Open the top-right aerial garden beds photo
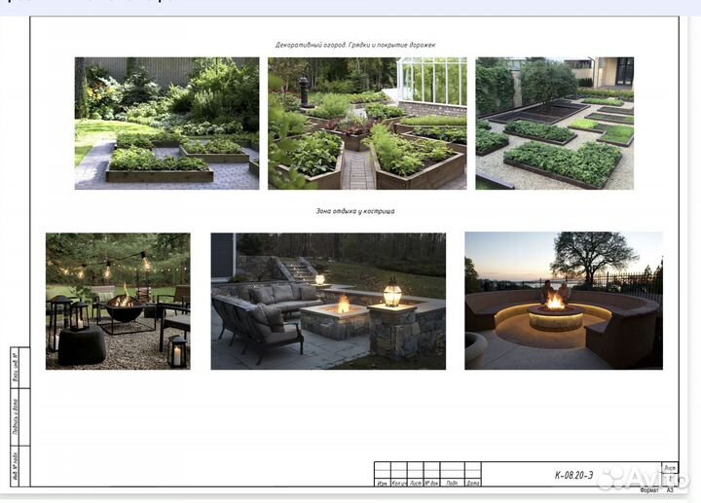This screenshot has width=701, height=503. 554,123
